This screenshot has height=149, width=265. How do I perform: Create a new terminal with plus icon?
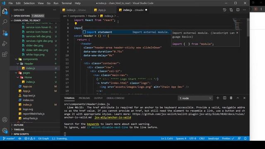click(x=218, y=98)
